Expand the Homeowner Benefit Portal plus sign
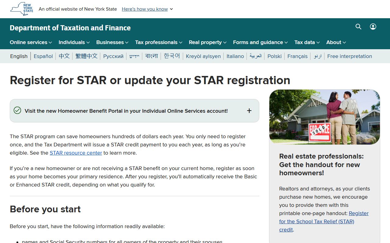The height and width of the screenshot is (243, 390). pyautogui.click(x=249, y=111)
